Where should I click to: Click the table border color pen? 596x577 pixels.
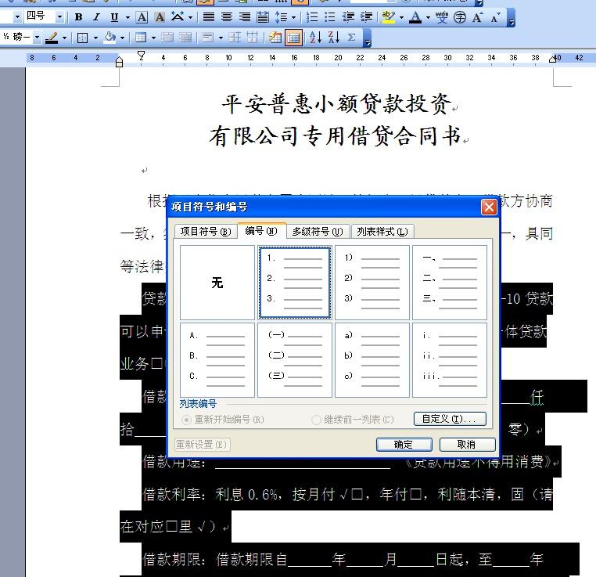(x=52, y=38)
